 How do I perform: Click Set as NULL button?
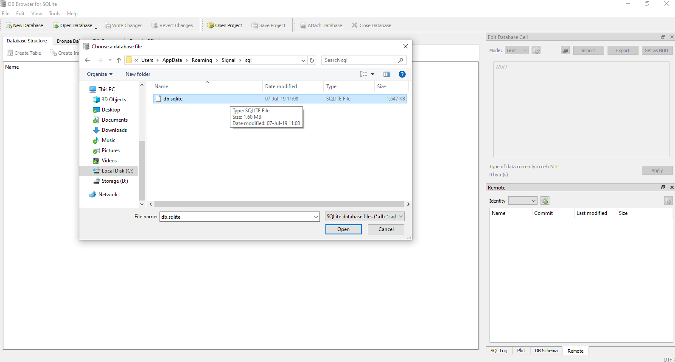(657, 50)
